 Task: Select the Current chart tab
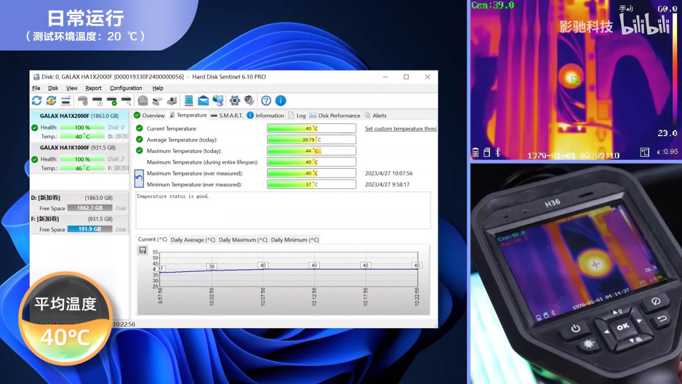[x=153, y=239]
